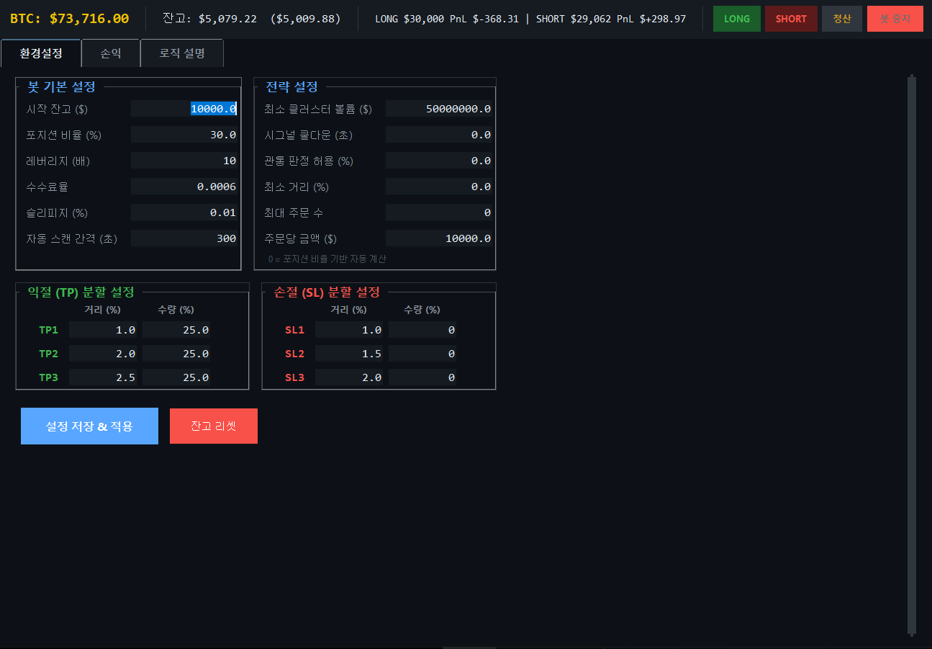The width and height of the screenshot is (932, 649).
Task: Select the 환경설정 tab
Action: pos(41,53)
